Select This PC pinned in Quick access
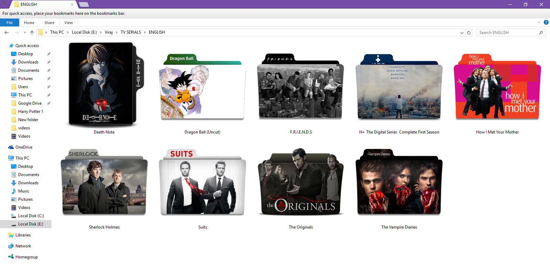The image size is (550, 268). pos(25,95)
